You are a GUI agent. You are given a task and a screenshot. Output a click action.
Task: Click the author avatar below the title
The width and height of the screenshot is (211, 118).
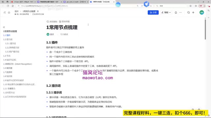(x=48, y=34)
